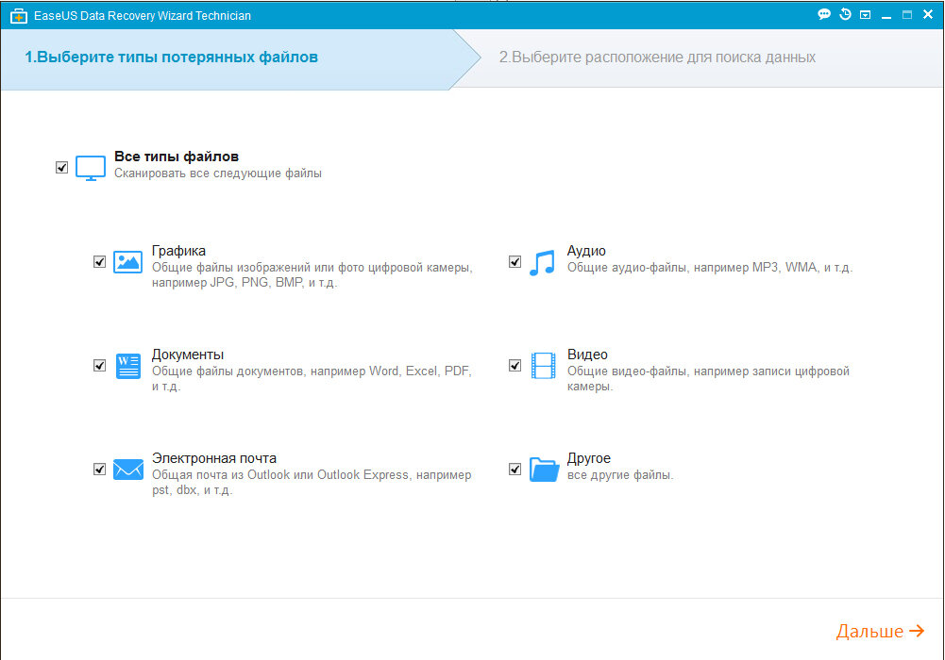
Task: Click the Word, Excel, PDF description text
Action: pos(311,378)
